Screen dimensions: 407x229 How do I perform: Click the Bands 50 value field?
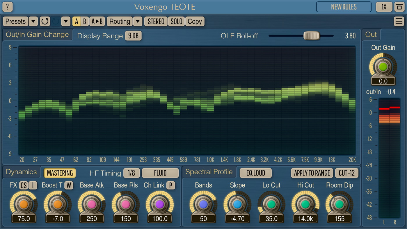coord(203,219)
